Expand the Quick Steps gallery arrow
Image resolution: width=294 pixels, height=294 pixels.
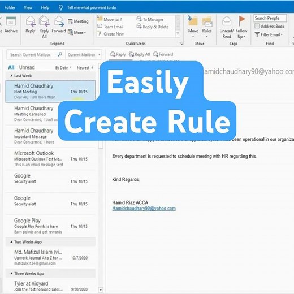coord(178,34)
